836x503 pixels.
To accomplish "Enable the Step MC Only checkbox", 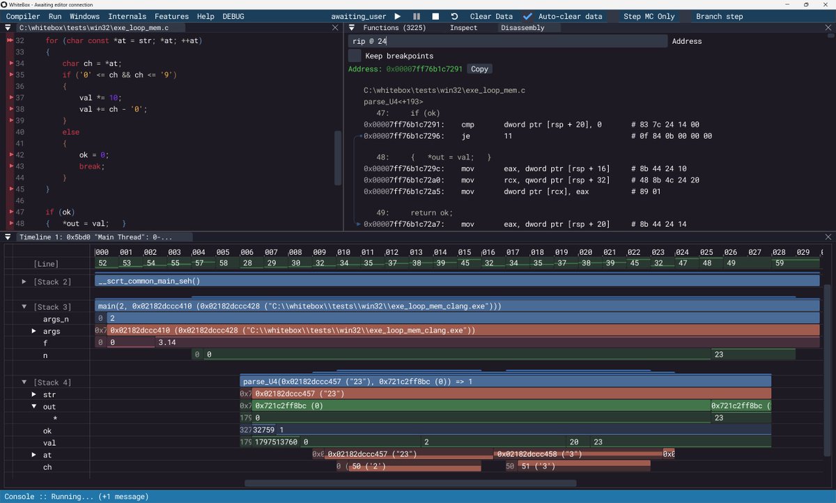I will point(613,16).
